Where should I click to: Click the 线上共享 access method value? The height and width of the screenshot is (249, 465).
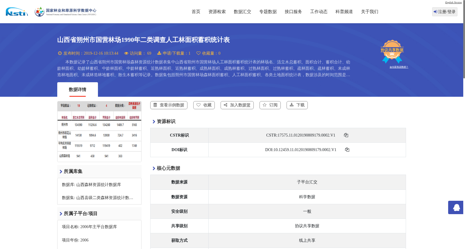pos(307,241)
